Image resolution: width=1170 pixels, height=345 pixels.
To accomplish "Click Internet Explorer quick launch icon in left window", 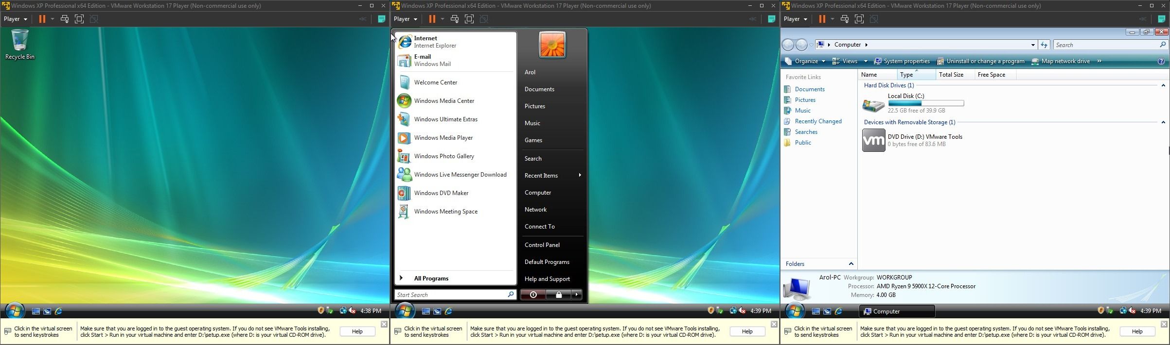I will click(59, 311).
